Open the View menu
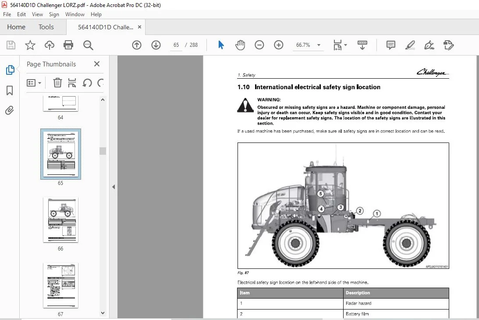The image size is (479, 320). (x=37, y=14)
